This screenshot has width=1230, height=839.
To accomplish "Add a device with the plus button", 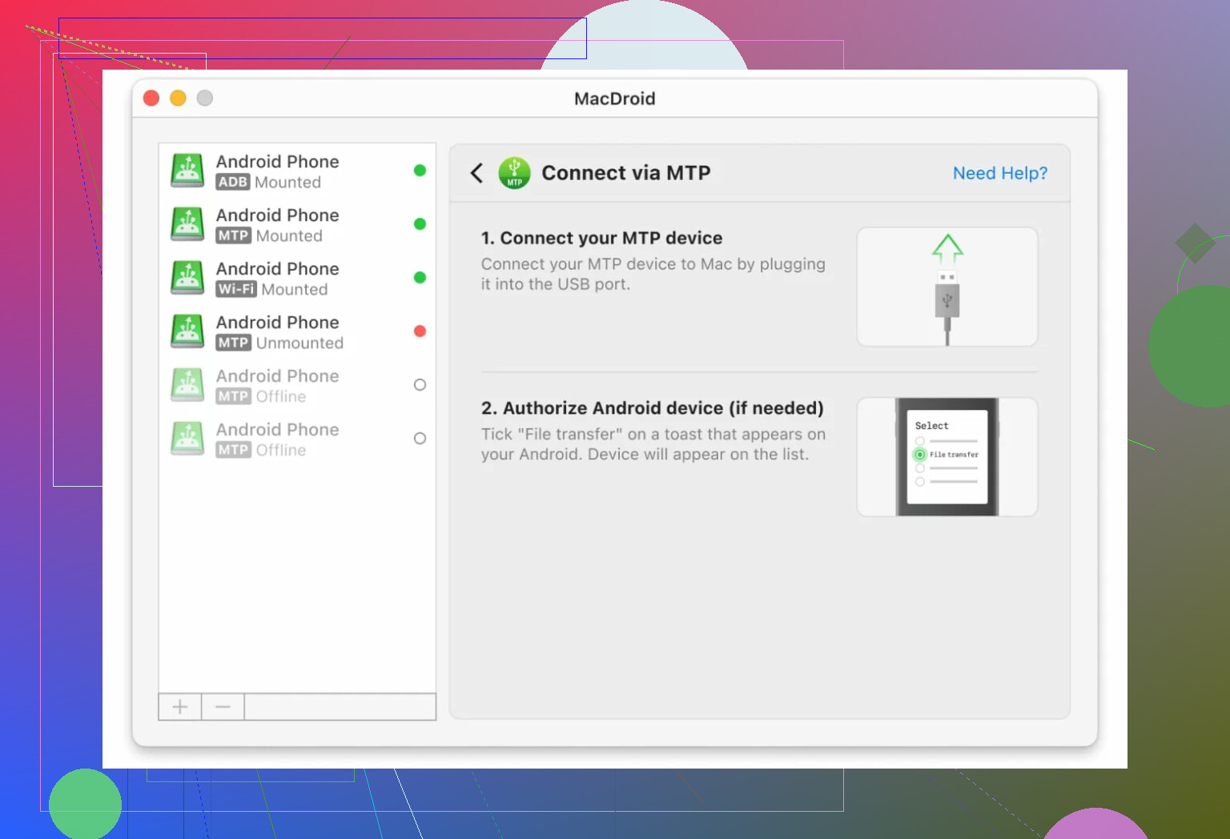I will click(180, 707).
